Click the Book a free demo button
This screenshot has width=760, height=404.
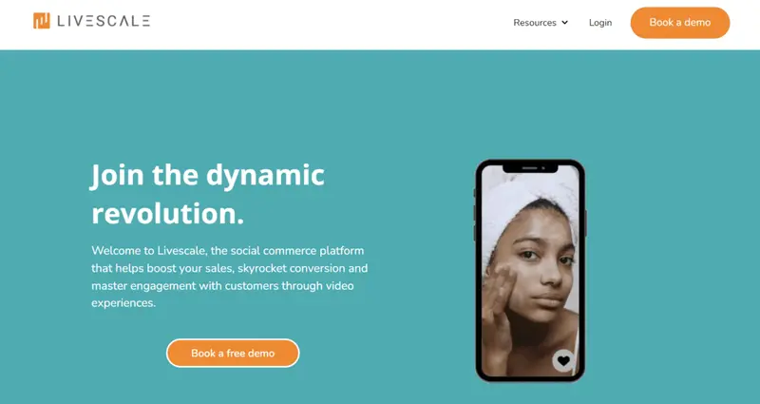click(233, 353)
